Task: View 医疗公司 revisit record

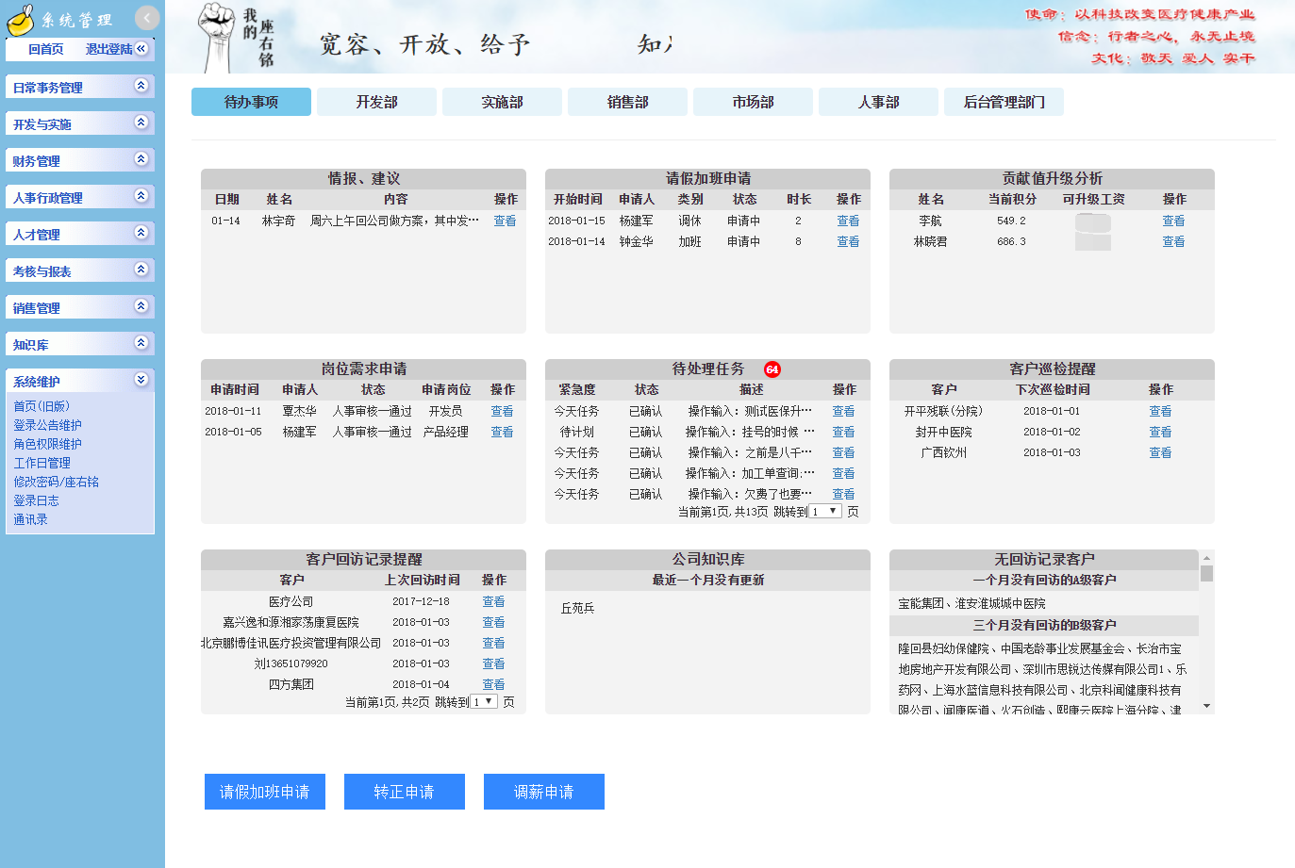Action: pos(493,601)
